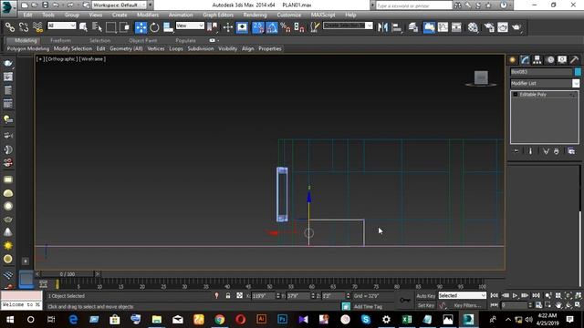This screenshot has height=328, width=584.
Task: Open Curve Editor from toolbar
Action: [x=443, y=27]
